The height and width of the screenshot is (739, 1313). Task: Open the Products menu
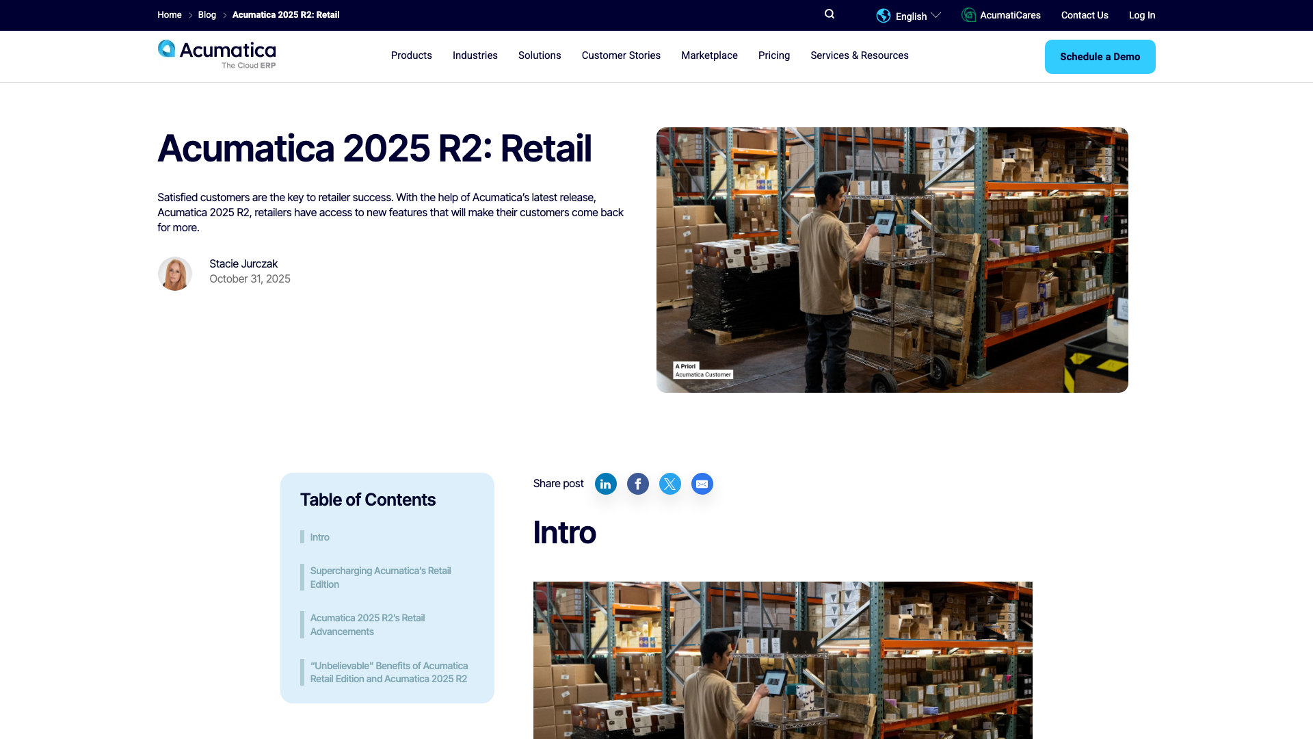(x=412, y=55)
